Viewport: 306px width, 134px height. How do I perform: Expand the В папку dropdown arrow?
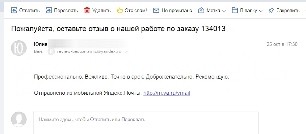coord(261,11)
